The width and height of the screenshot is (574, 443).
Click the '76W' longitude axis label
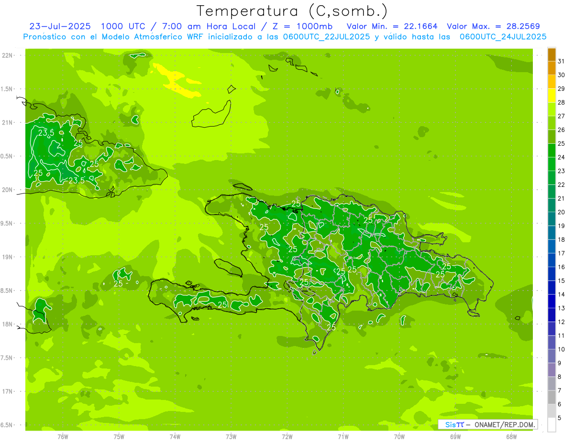[x=63, y=437]
